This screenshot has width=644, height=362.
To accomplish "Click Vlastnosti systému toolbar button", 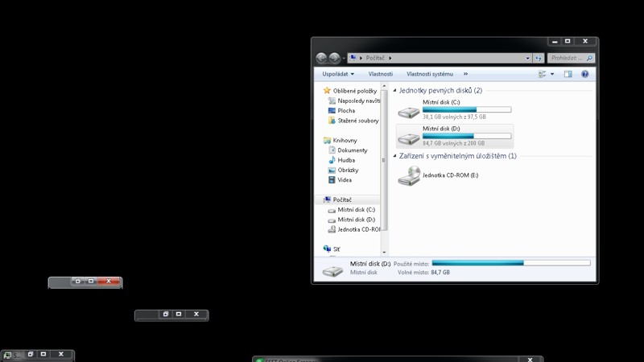I will 429,74.
